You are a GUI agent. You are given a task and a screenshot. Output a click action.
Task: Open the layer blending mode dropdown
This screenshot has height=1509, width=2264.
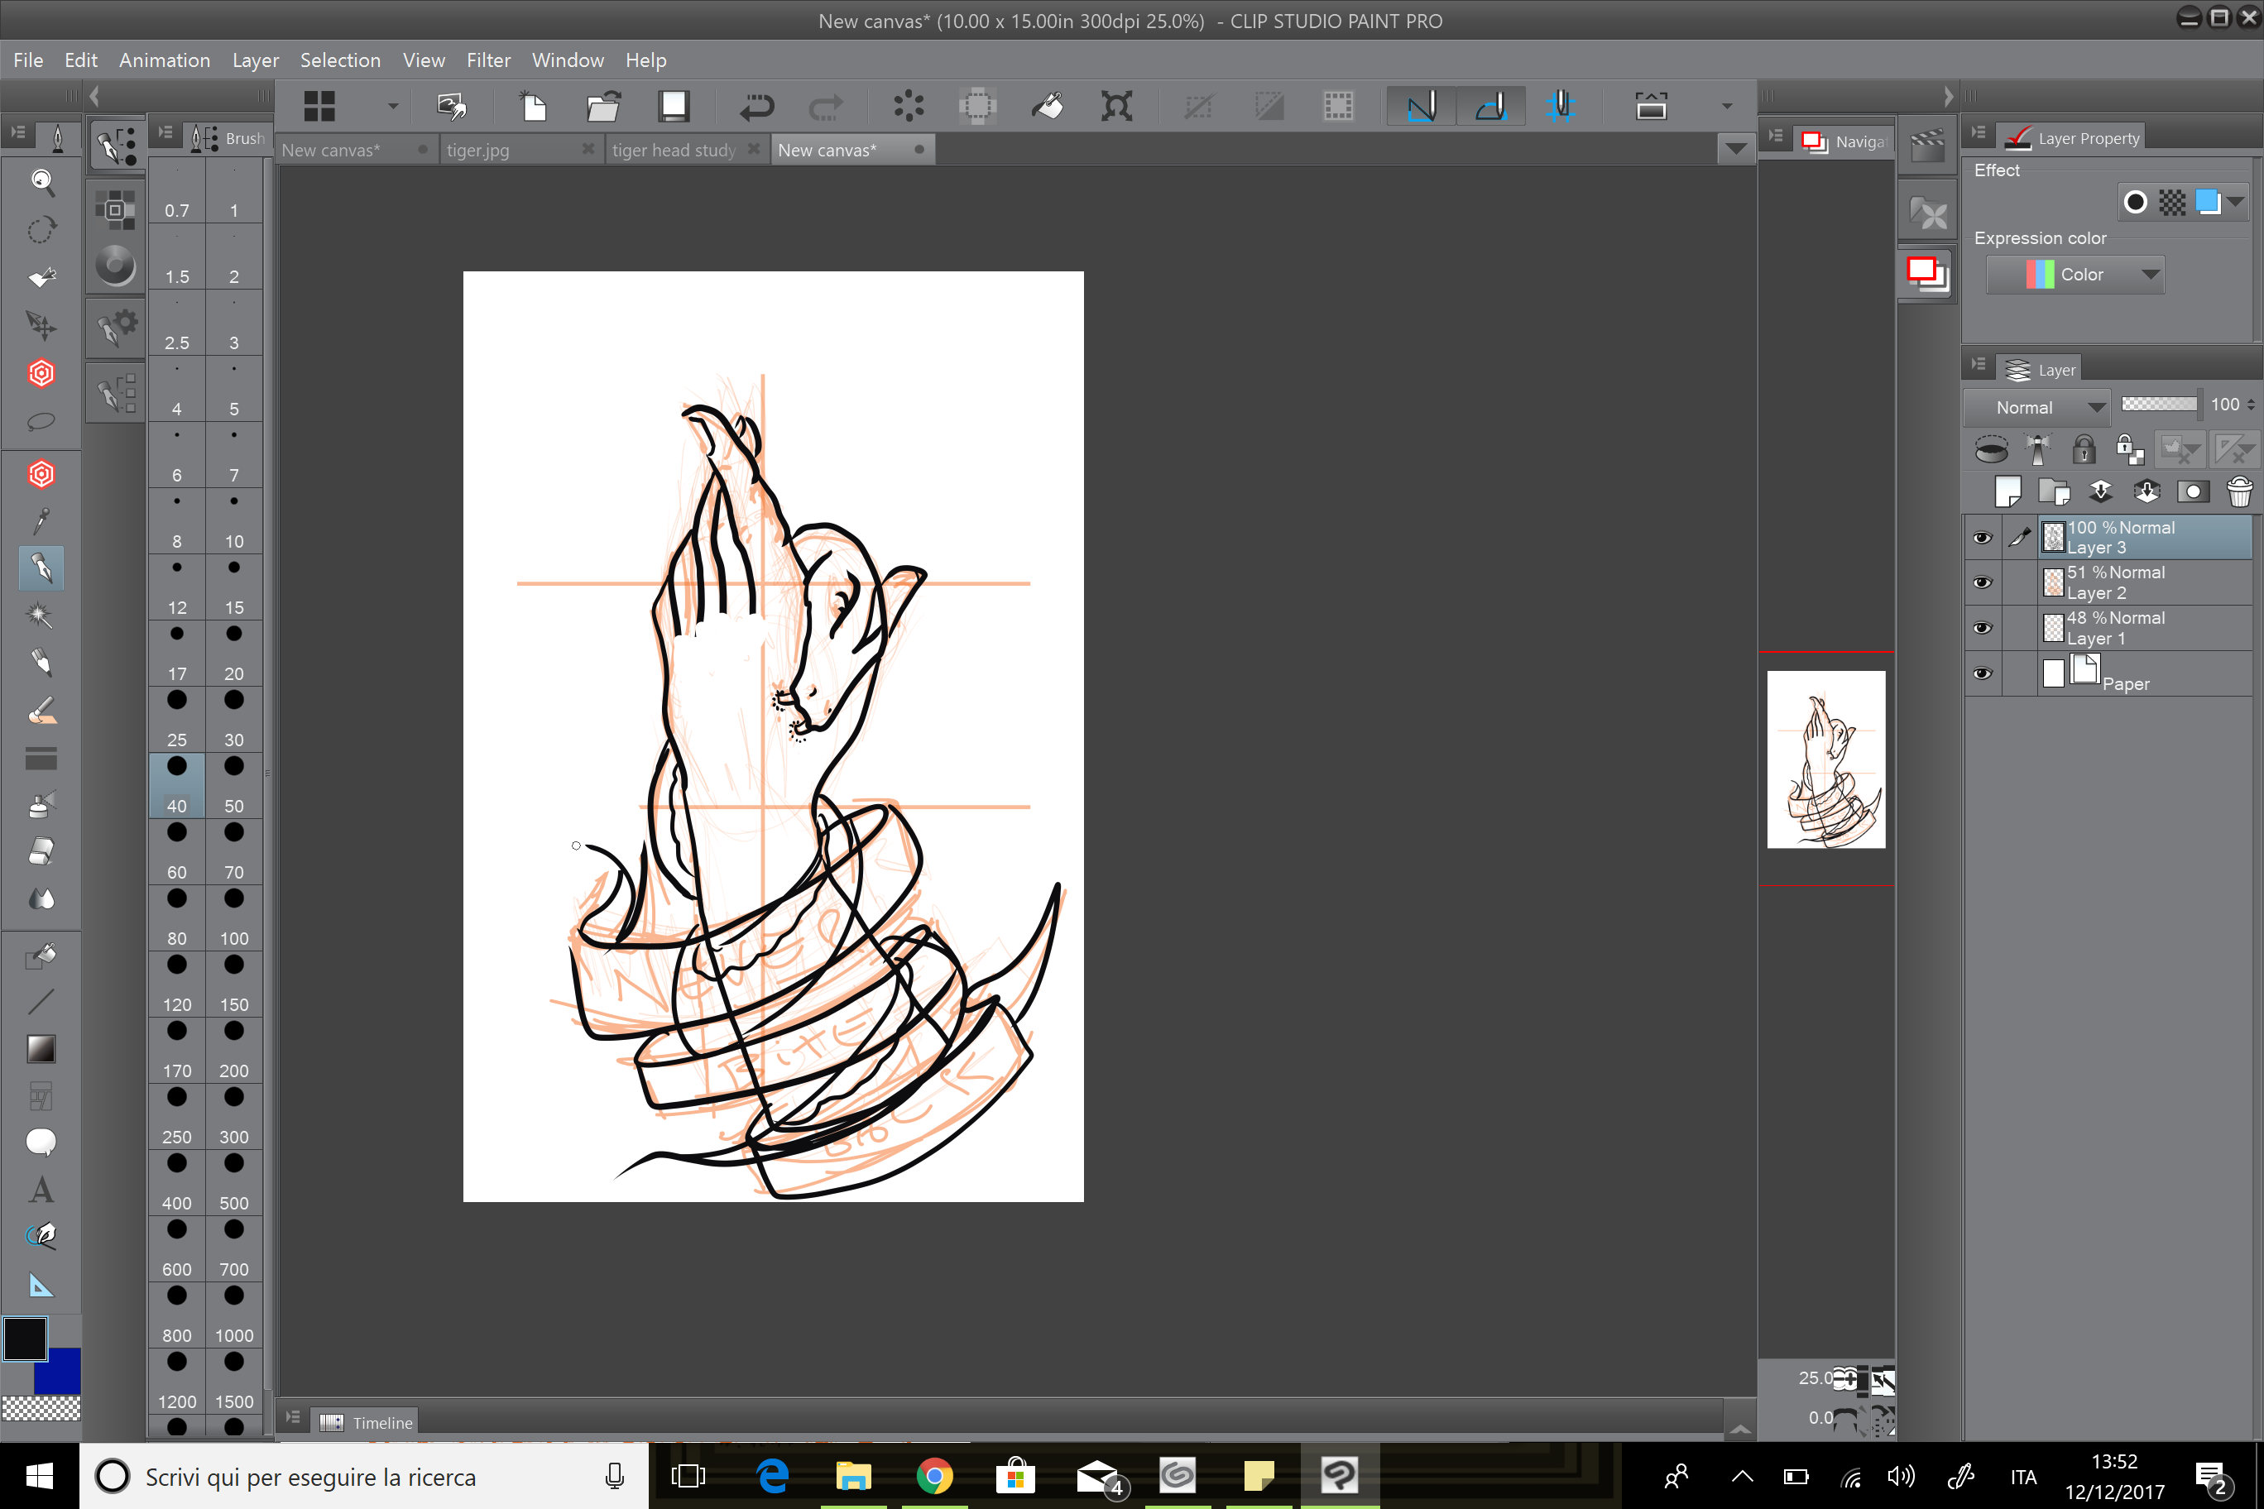(2036, 406)
